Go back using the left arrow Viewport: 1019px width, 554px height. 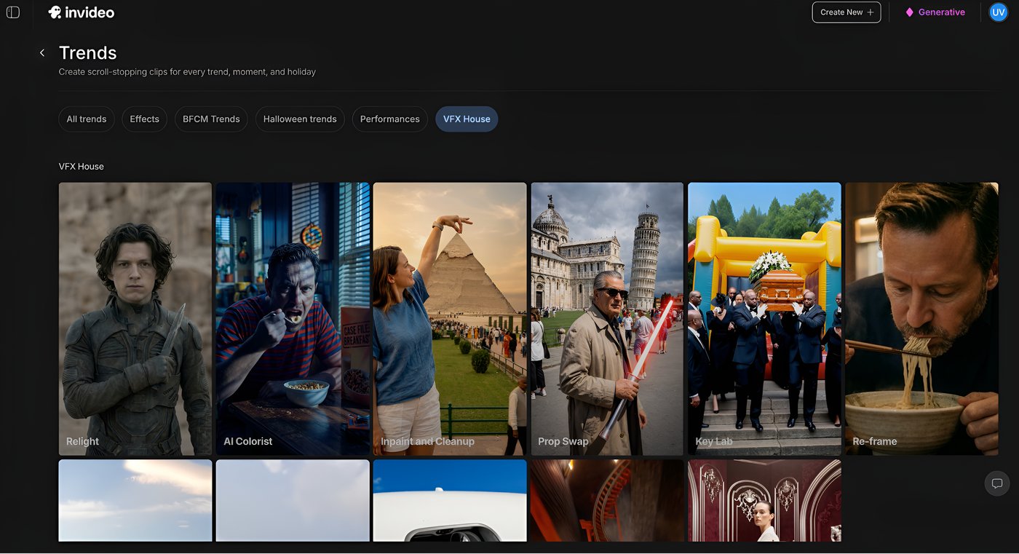point(42,52)
